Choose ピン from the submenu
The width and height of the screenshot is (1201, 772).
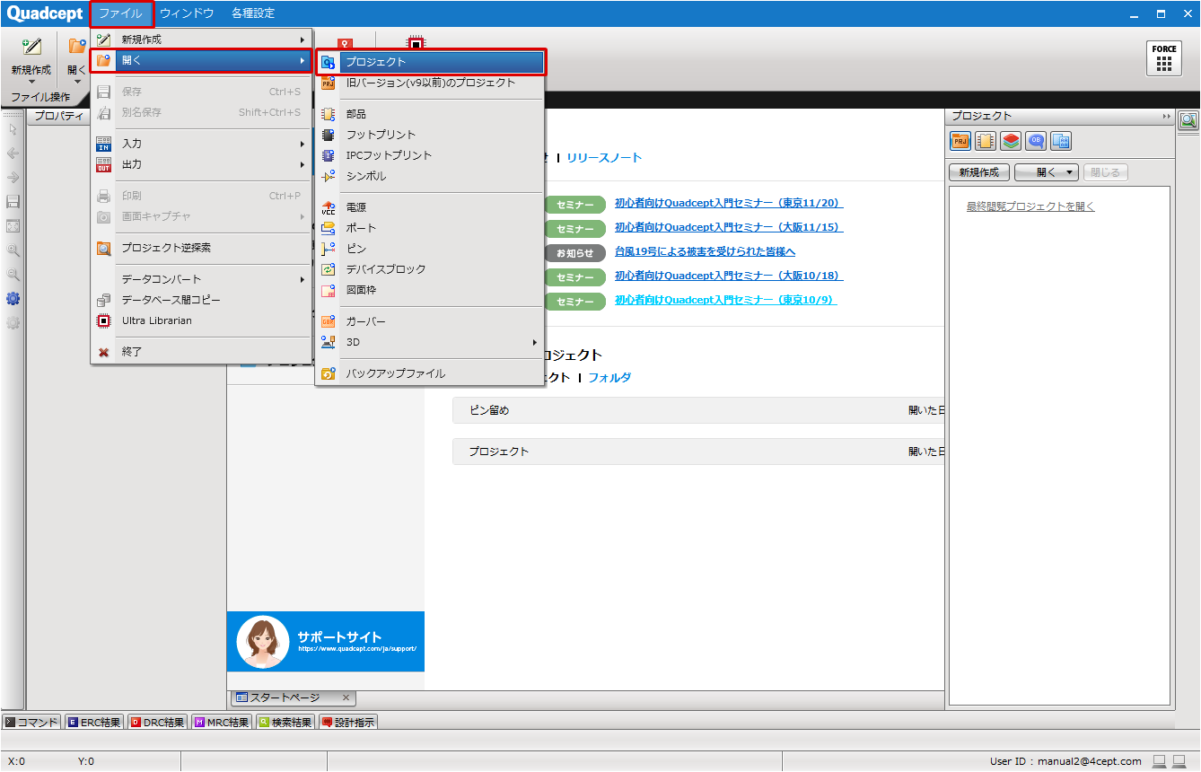(x=430, y=249)
